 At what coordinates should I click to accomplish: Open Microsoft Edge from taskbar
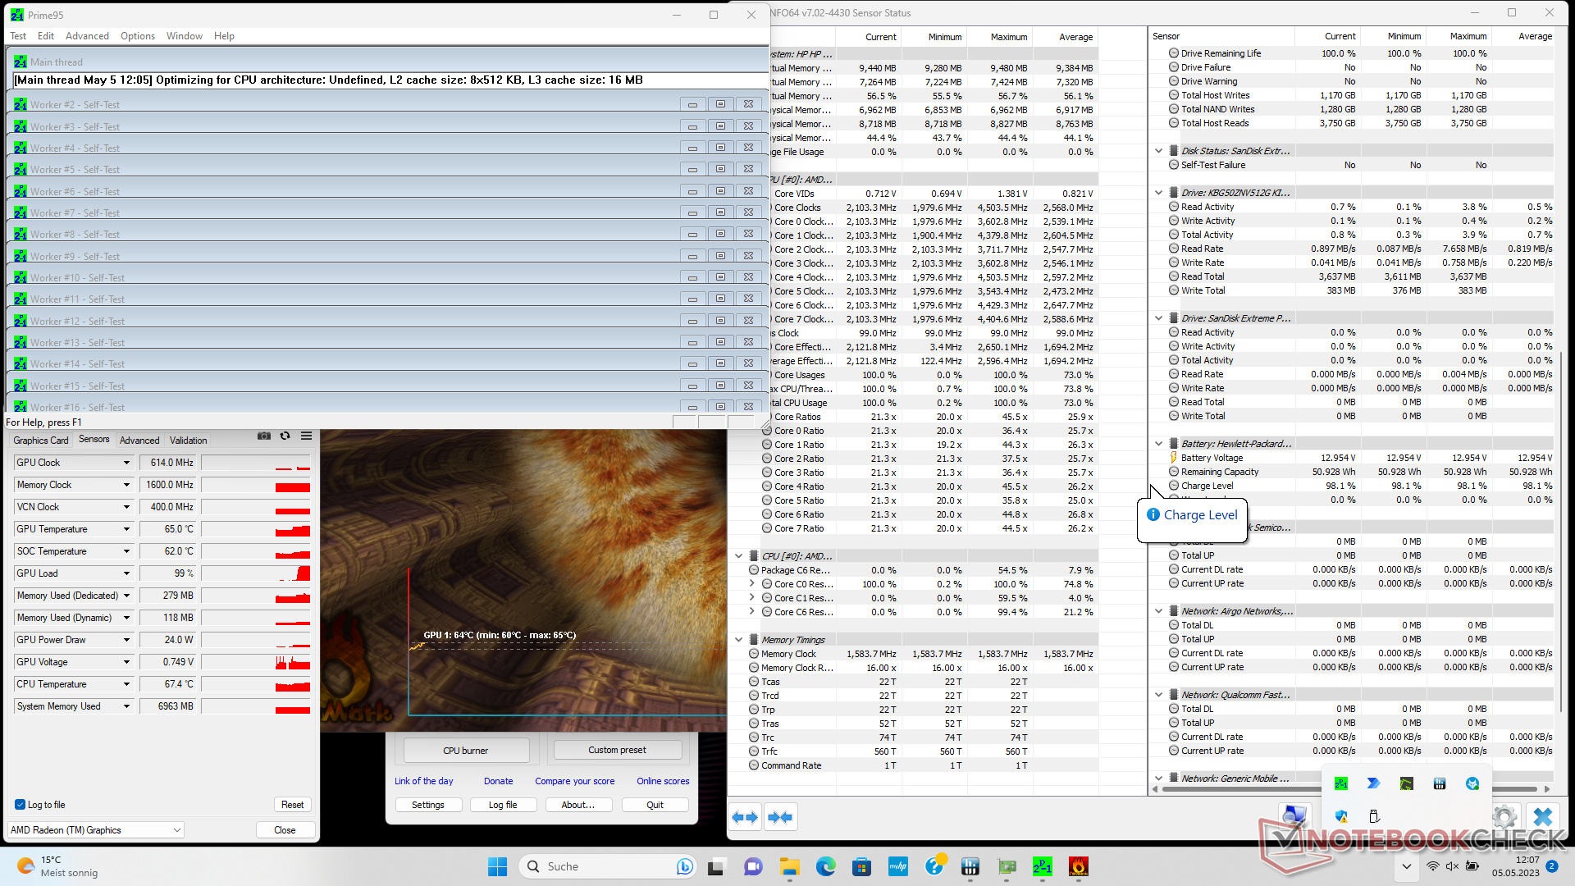[x=826, y=866]
